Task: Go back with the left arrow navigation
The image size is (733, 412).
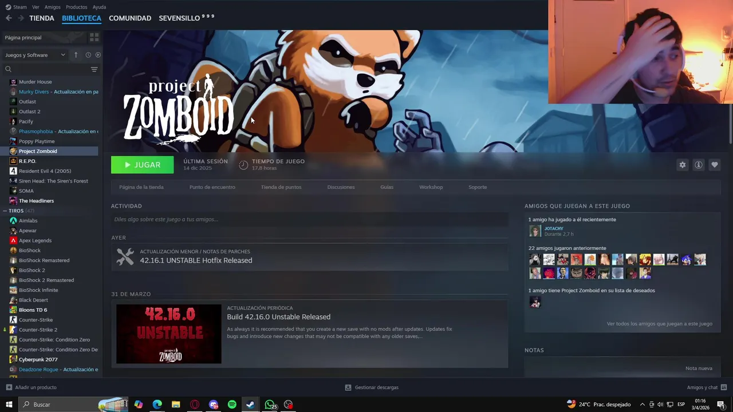Action: [9, 18]
